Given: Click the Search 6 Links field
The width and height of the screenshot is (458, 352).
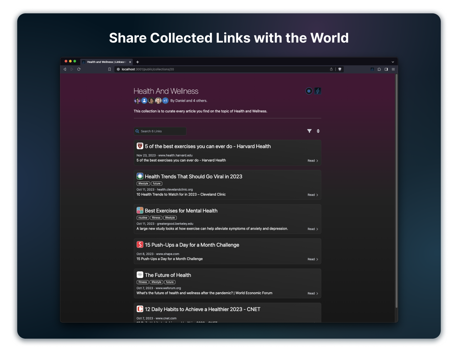Looking at the screenshot, I should tap(160, 131).
